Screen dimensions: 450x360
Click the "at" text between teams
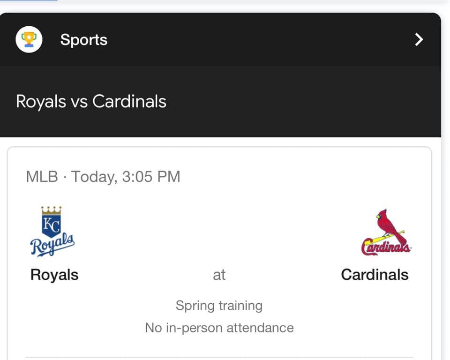coord(219,275)
